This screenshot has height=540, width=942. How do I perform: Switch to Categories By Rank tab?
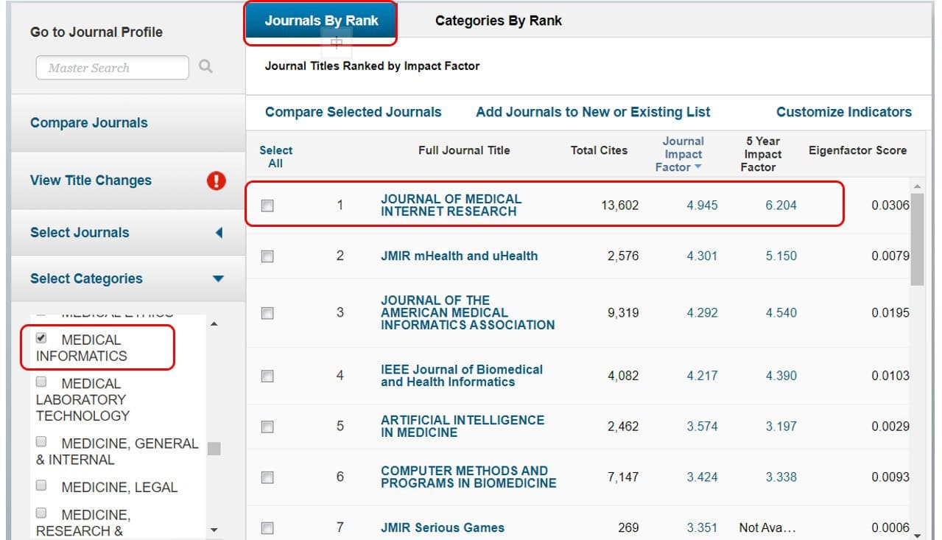tap(499, 21)
